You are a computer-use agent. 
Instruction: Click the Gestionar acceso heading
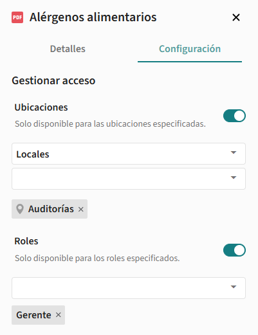(53, 81)
